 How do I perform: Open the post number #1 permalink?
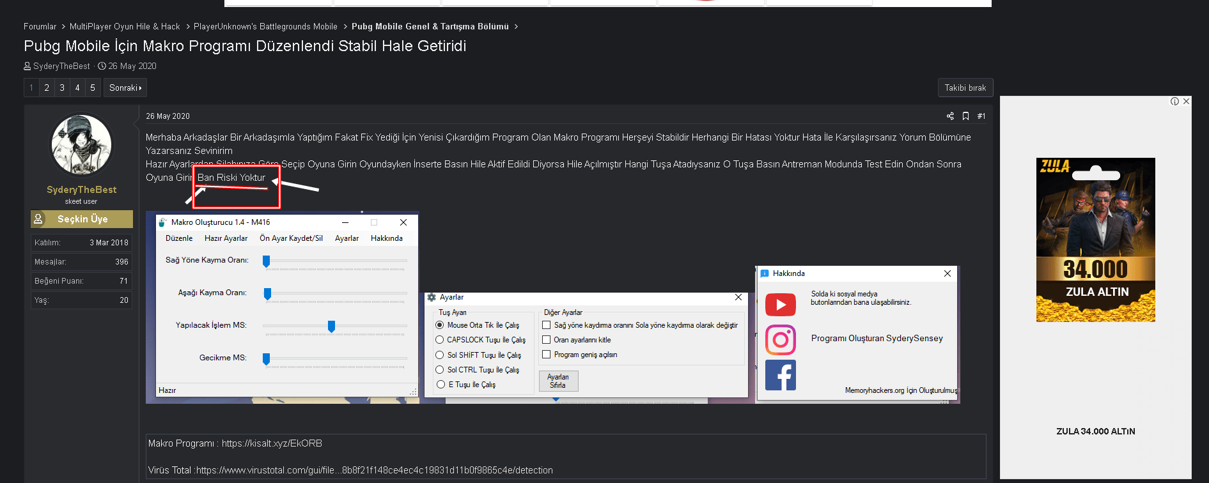(981, 116)
